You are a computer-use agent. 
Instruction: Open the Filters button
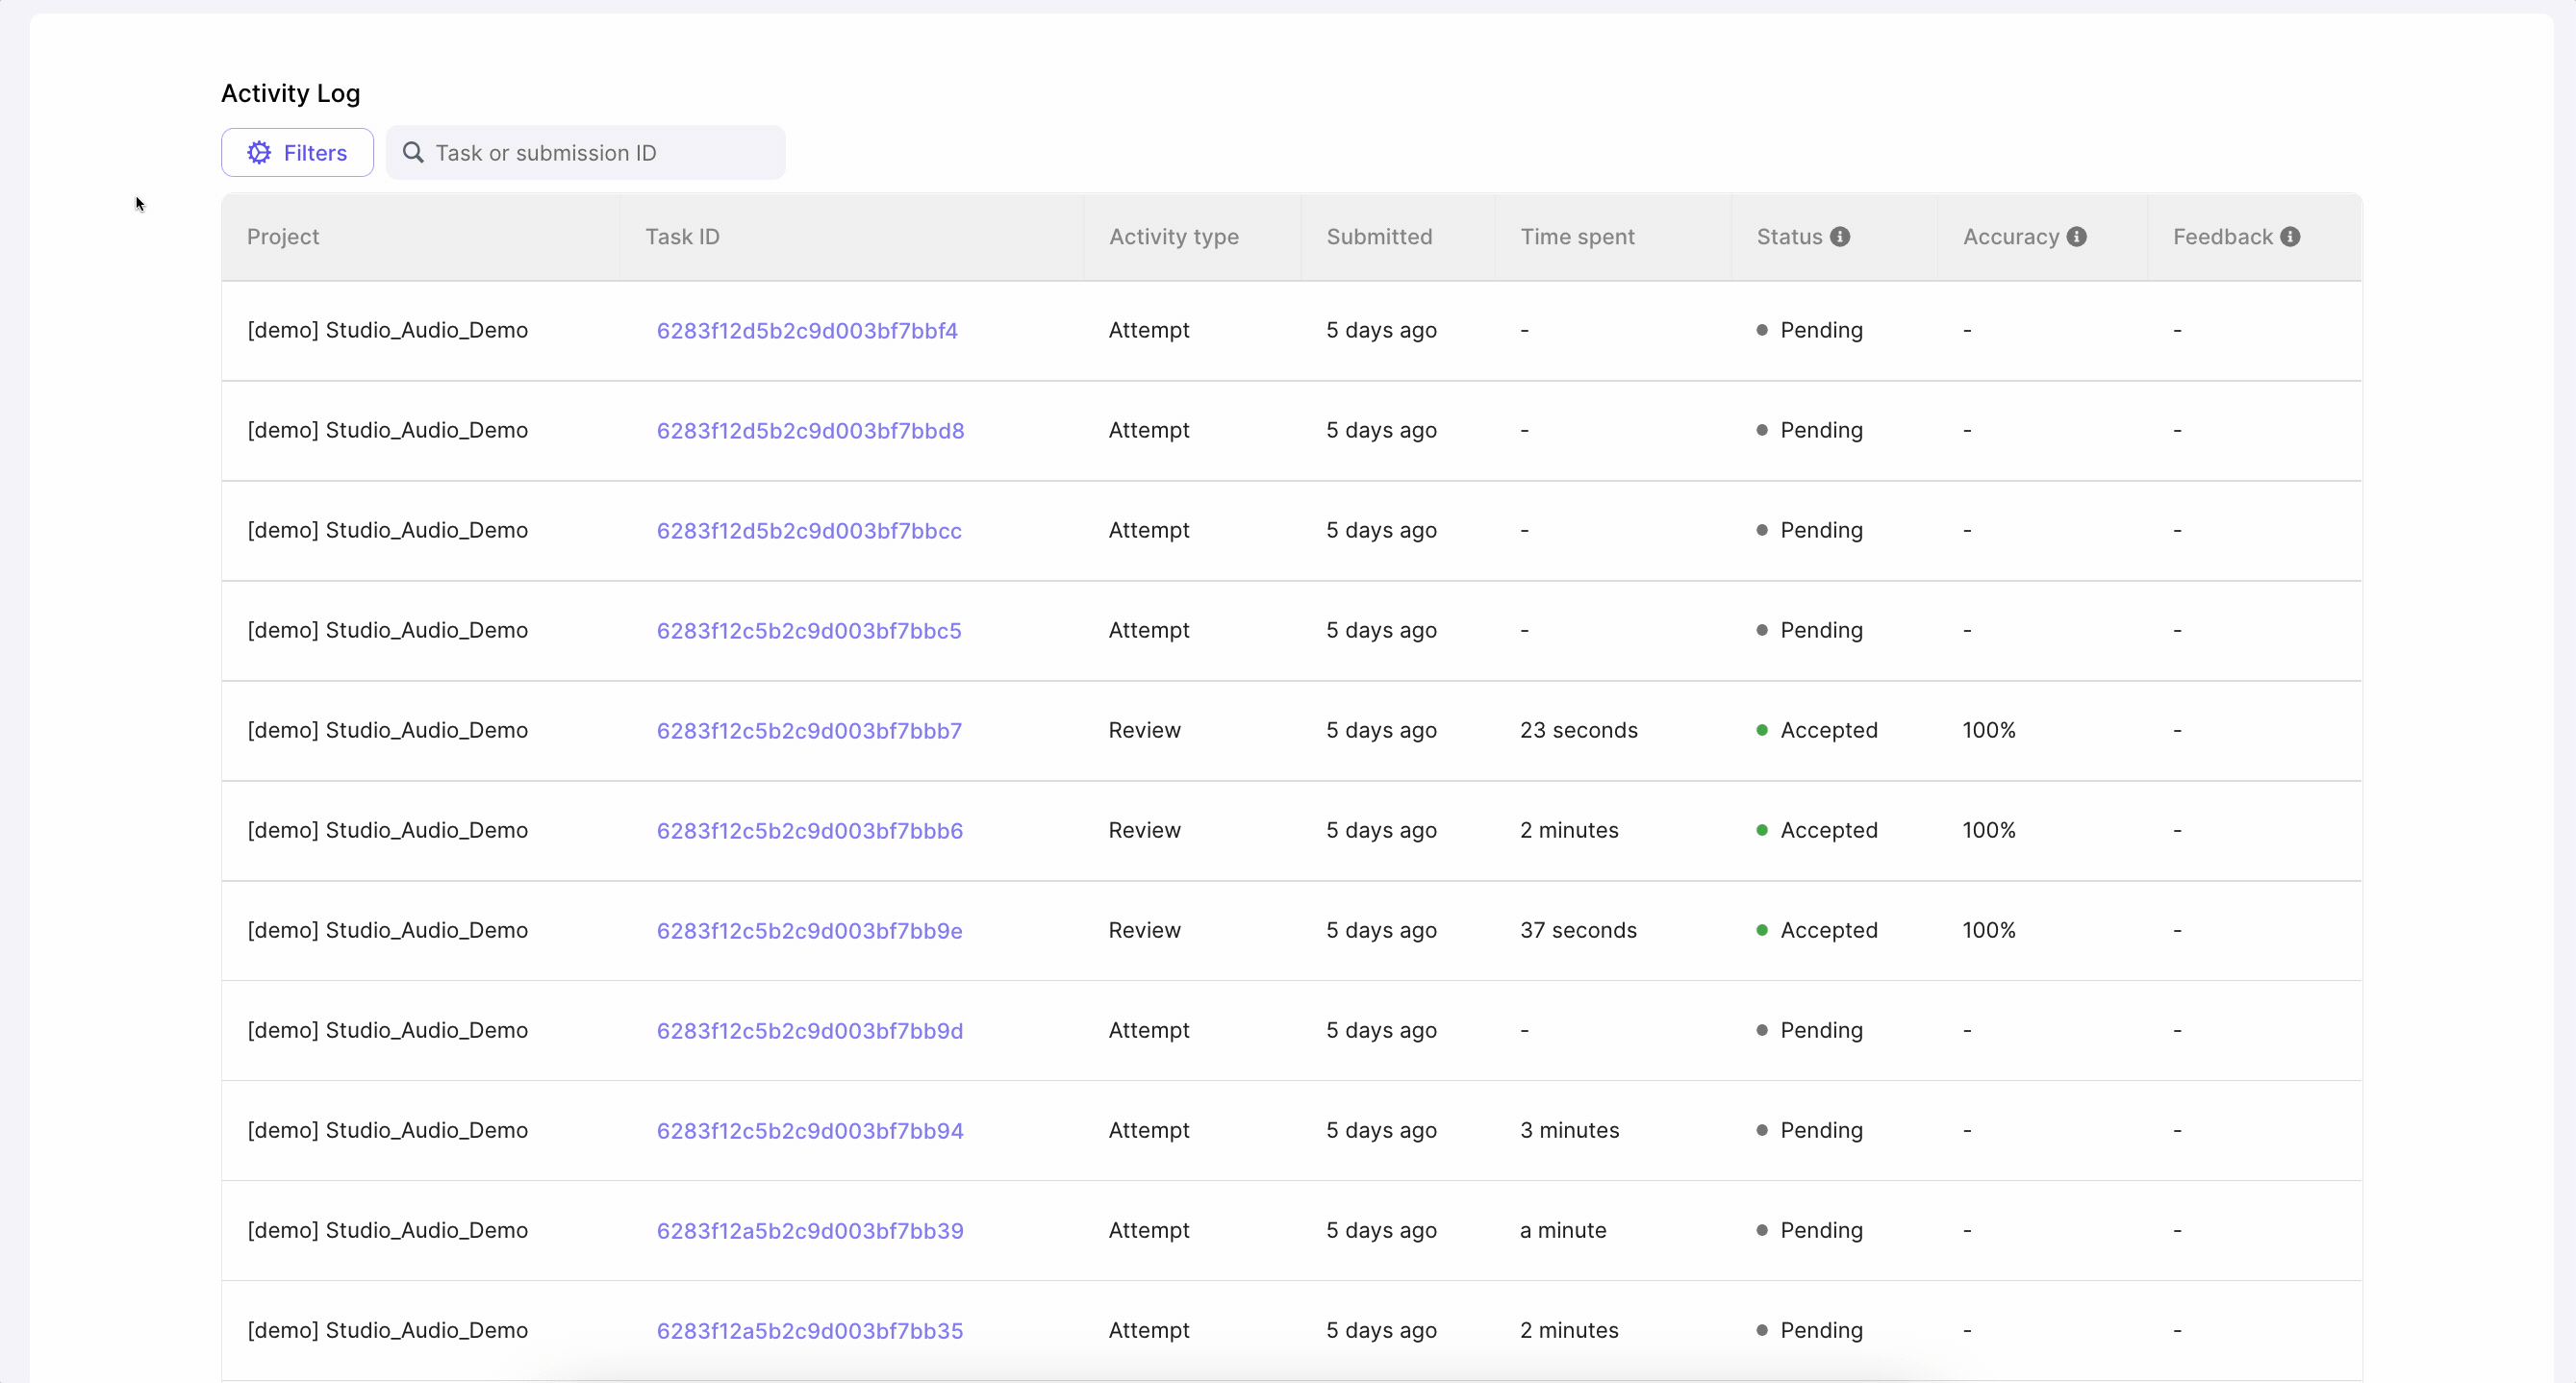coord(297,153)
